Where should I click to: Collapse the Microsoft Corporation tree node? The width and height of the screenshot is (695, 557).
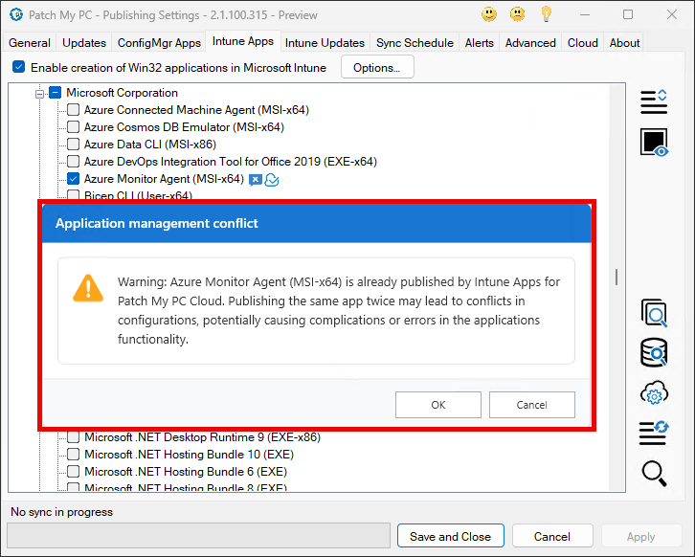click(x=40, y=93)
